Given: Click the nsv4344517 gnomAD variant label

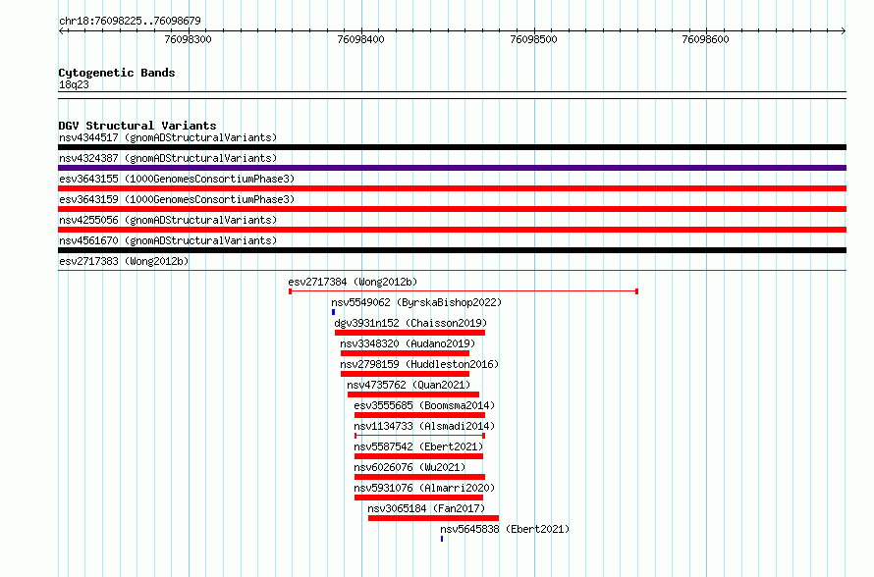Looking at the screenshot, I should pyautogui.click(x=168, y=137).
